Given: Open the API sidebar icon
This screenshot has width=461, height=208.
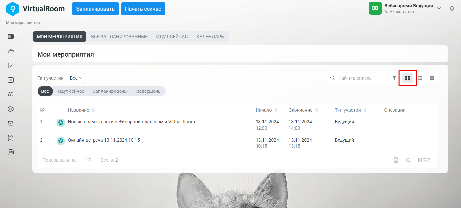Looking at the screenshot, I should click(11, 152).
